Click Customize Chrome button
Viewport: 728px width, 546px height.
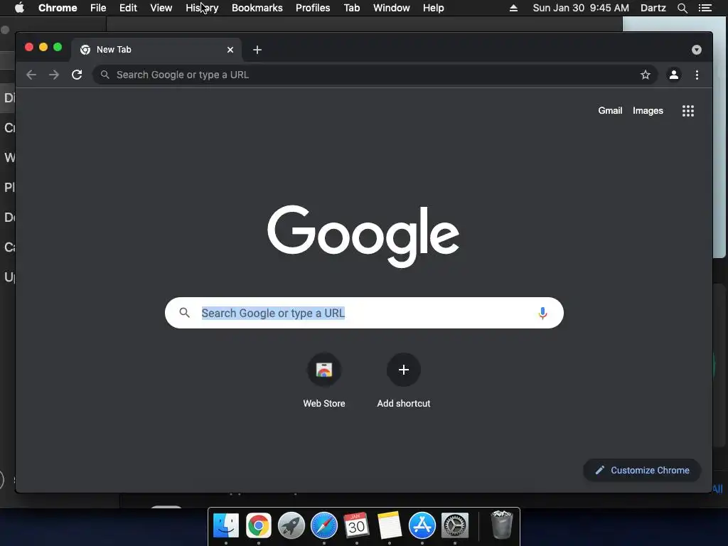[642, 471]
